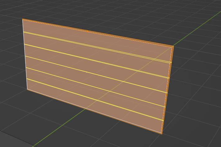Select the orange right side edge of the mesh
The image size is (221, 147).
tap(167, 90)
